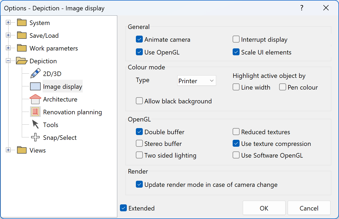The height and width of the screenshot is (219, 339).
Task: Open the dialog help question mark
Action: point(302,8)
